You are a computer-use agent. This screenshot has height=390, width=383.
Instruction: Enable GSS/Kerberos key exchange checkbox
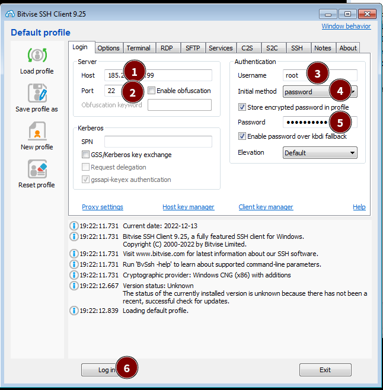point(85,155)
